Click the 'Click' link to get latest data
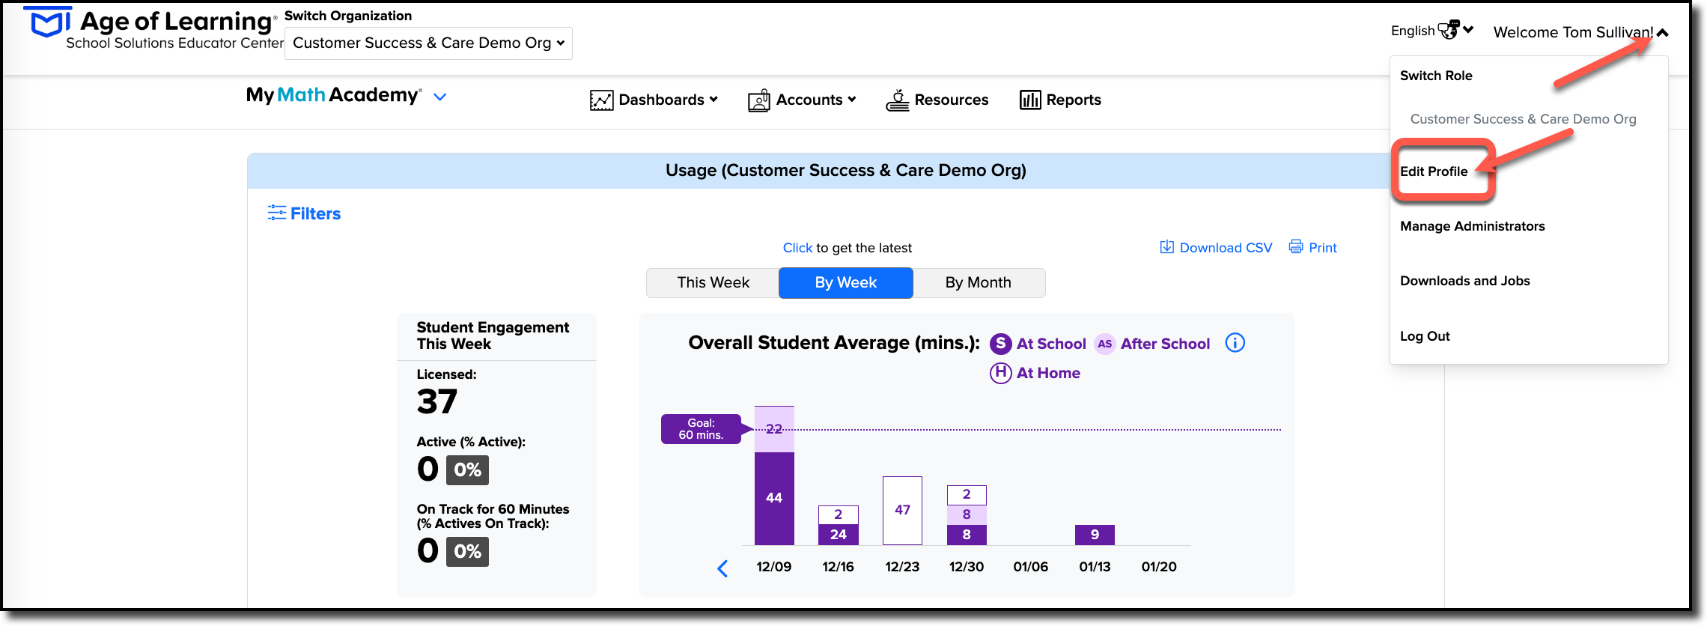This screenshot has height=626, width=1707. (797, 248)
